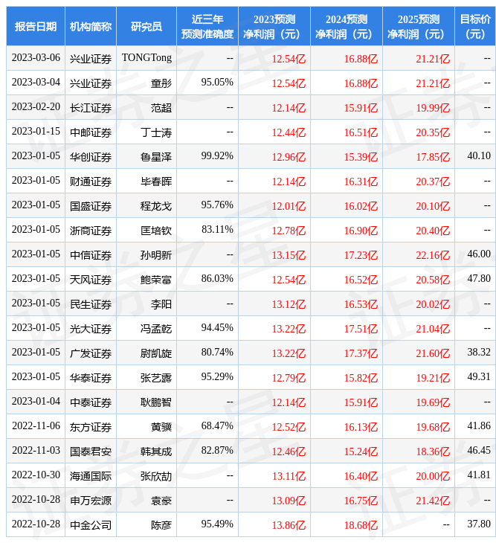The height and width of the screenshot is (543, 496).
Task: Click the 中泰证券 institution cell
Action: [91, 402]
